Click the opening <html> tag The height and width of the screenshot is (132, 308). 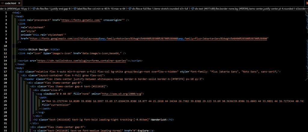(x=17, y=13)
